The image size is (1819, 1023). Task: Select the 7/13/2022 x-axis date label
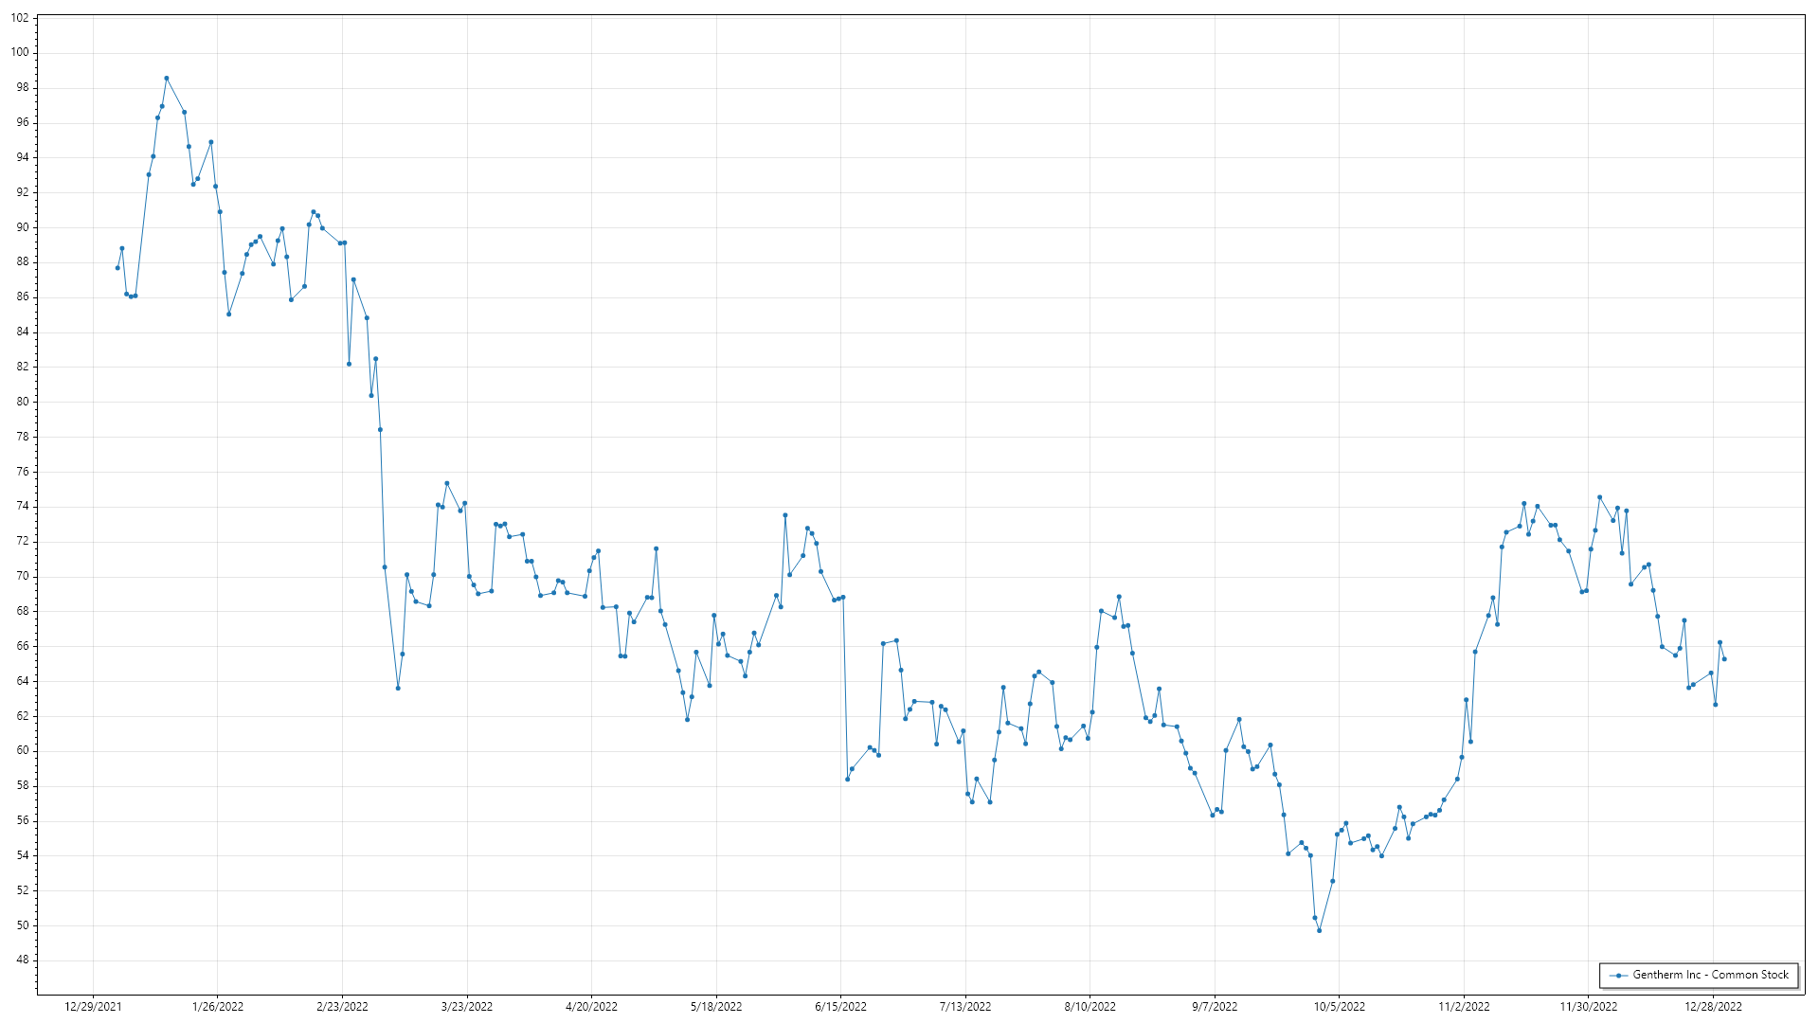click(x=965, y=1007)
